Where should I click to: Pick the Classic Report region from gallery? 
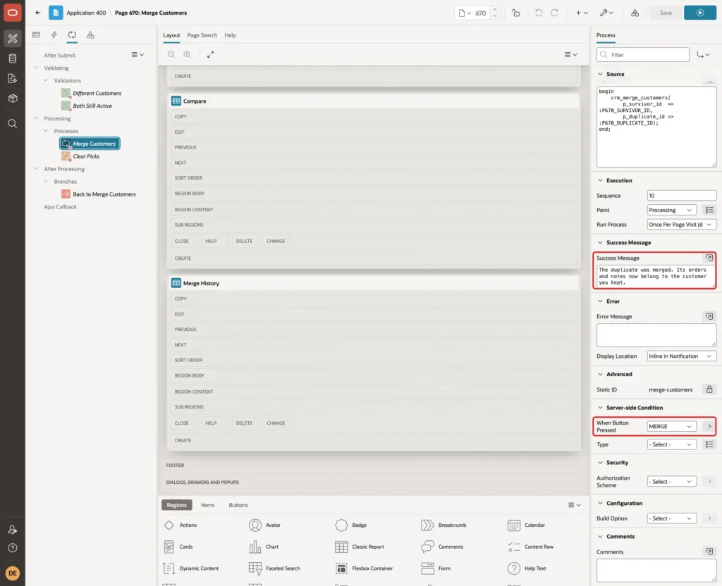[x=360, y=547]
